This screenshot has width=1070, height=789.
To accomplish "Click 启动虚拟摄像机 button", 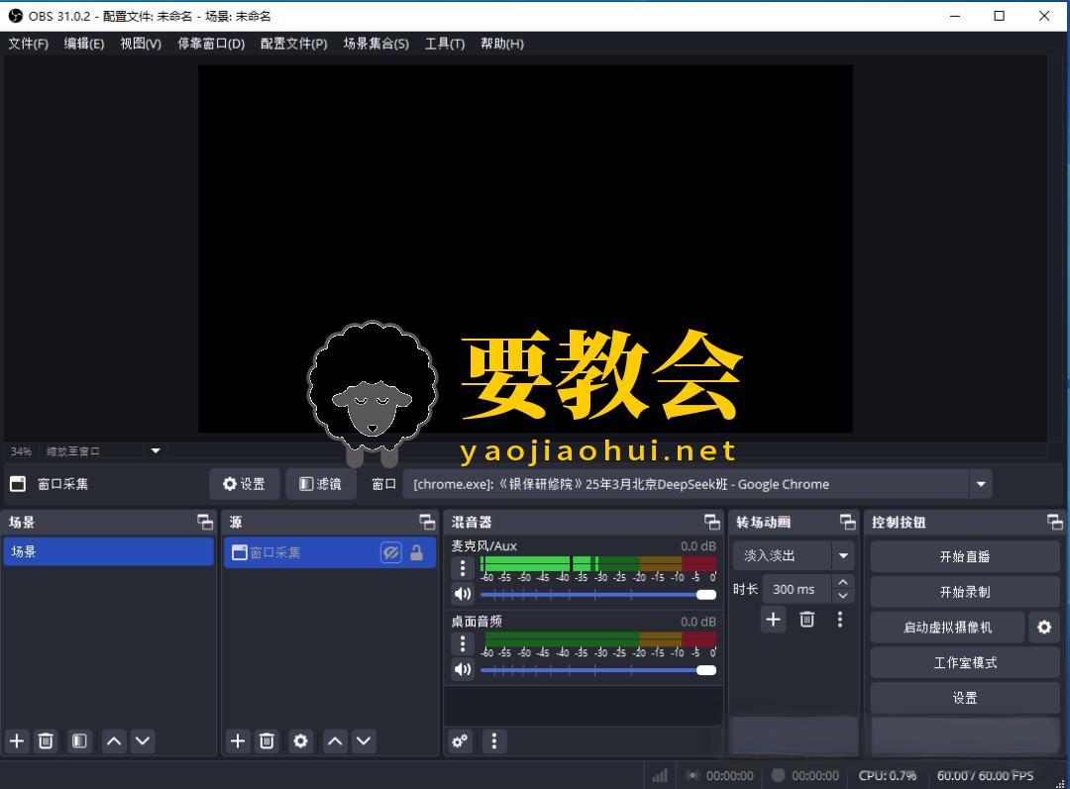I will point(947,628).
